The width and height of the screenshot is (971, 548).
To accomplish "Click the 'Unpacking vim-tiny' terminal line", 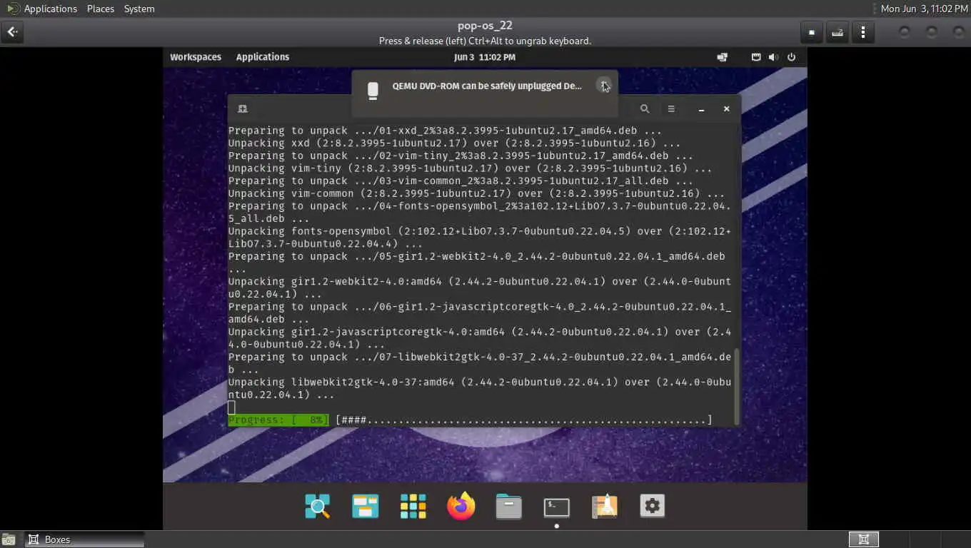I will coord(470,168).
